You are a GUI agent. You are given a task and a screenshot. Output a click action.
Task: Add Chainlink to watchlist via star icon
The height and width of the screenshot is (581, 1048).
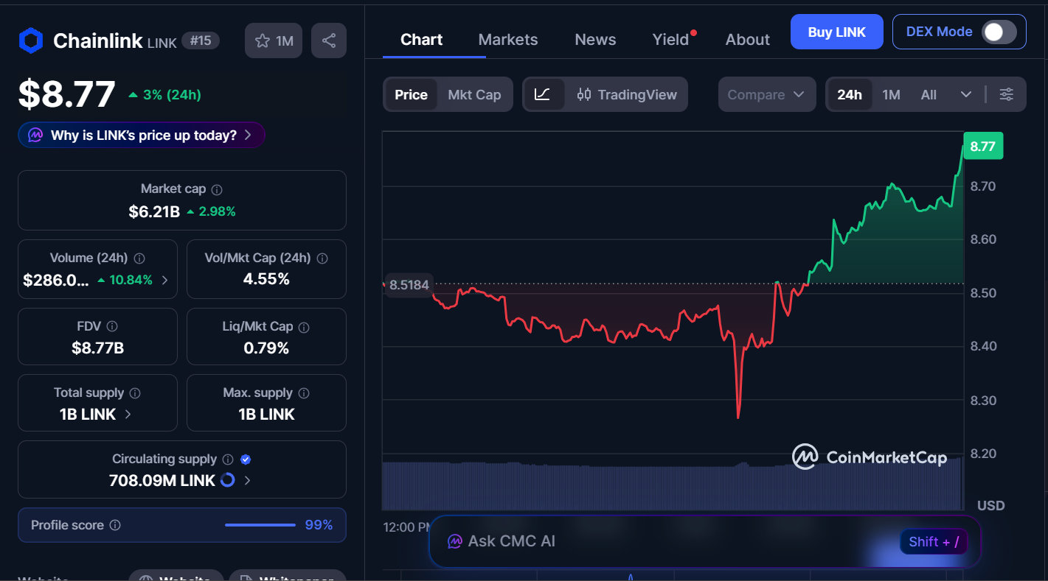click(x=264, y=40)
